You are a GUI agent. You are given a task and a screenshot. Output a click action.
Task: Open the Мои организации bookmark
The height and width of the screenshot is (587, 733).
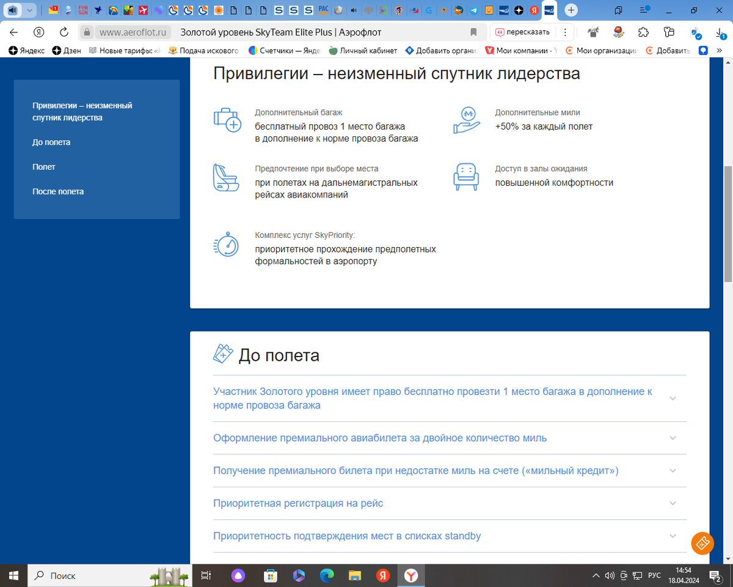(601, 51)
